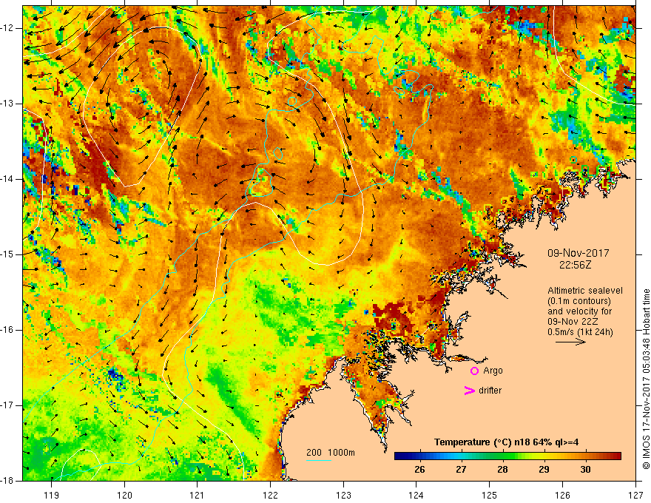
Task: Click the longitude axis label '121'
Action: point(198,495)
